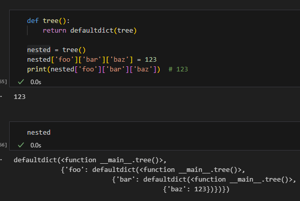The height and width of the screenshot is (201, 300).
Task: Click the green success checkmark of cell 65
Action: (21, 82)
